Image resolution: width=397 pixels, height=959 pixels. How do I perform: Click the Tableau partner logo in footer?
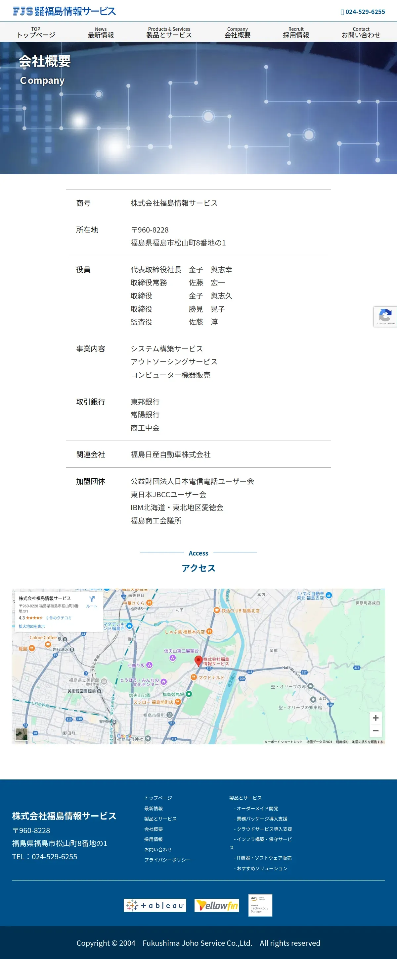[155, 905]
